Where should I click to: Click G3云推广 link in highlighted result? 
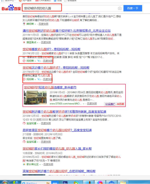tap(110, 104)
